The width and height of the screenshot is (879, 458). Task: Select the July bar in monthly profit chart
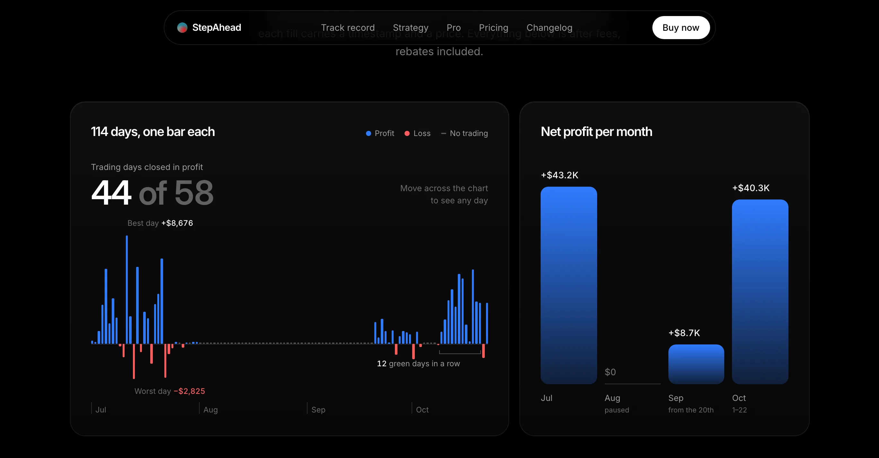[569, 285]
